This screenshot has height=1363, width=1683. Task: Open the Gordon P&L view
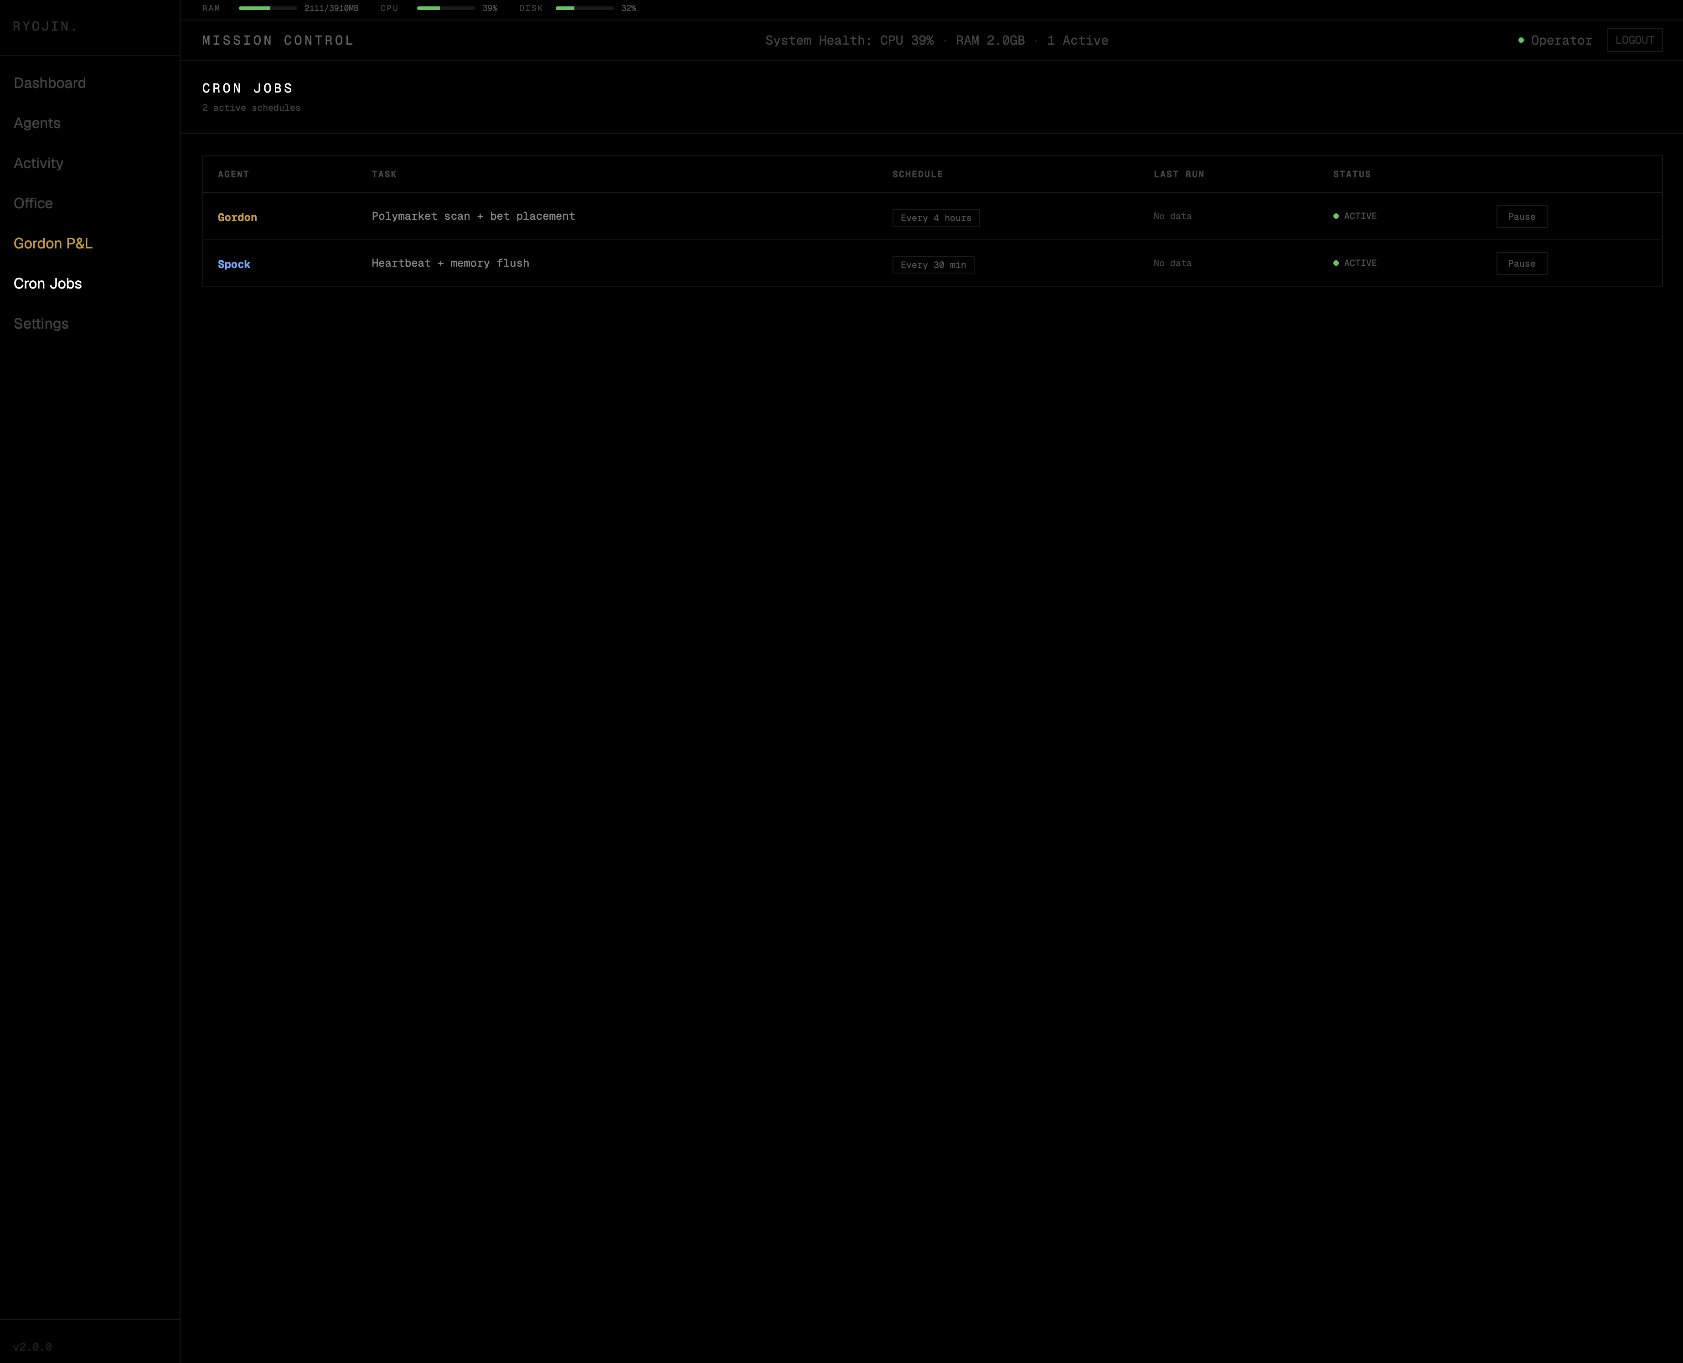coord(53,243)
